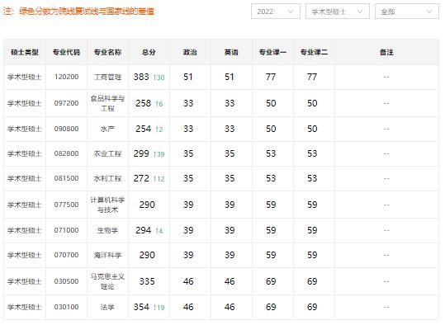
Task: Click the 专业课二 column header
Action: pyautogui.click(x=314, y=52)
